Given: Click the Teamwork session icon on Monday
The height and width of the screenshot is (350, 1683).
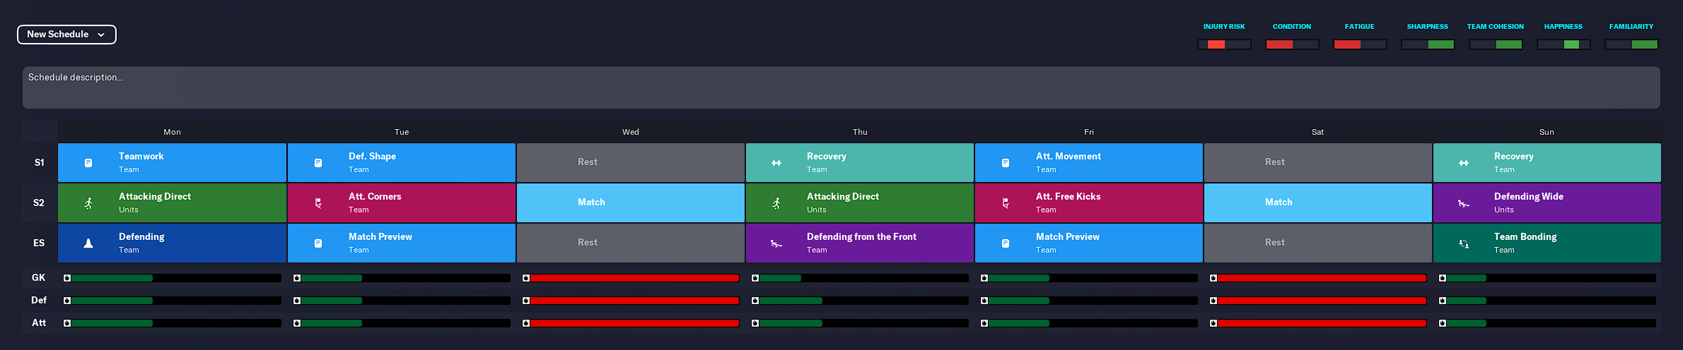Looking at the screenshot, I should [x=88, y=163].
